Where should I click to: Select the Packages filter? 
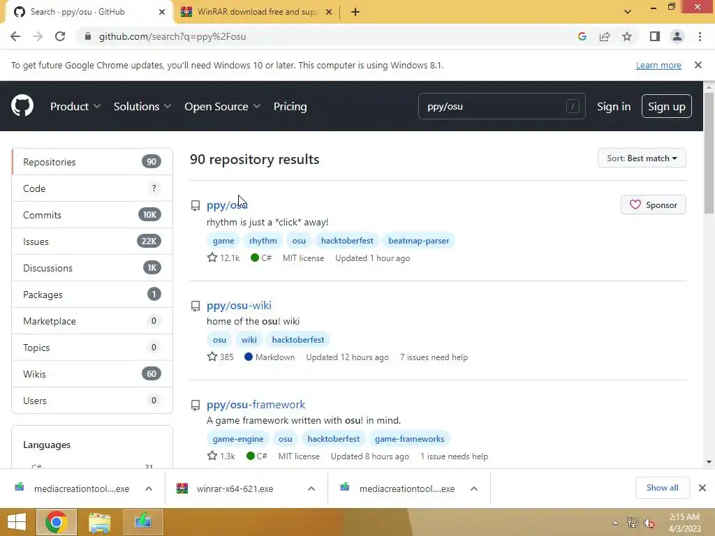92,295
